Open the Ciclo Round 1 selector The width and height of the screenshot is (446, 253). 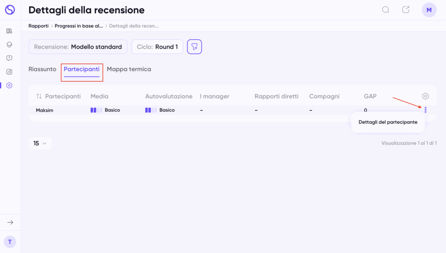pos(157,47)
